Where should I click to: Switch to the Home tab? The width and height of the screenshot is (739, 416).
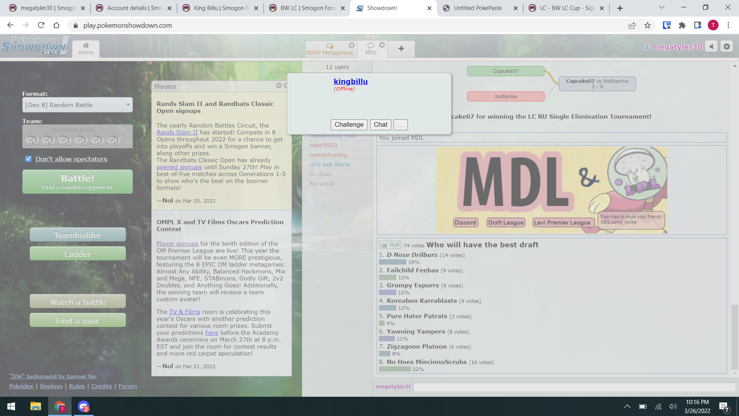(x=86, y=49)
